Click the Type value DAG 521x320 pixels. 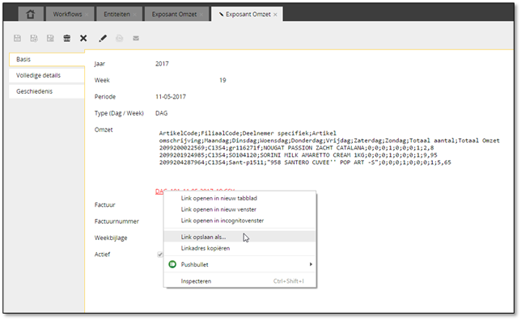(x=161, y=113)
